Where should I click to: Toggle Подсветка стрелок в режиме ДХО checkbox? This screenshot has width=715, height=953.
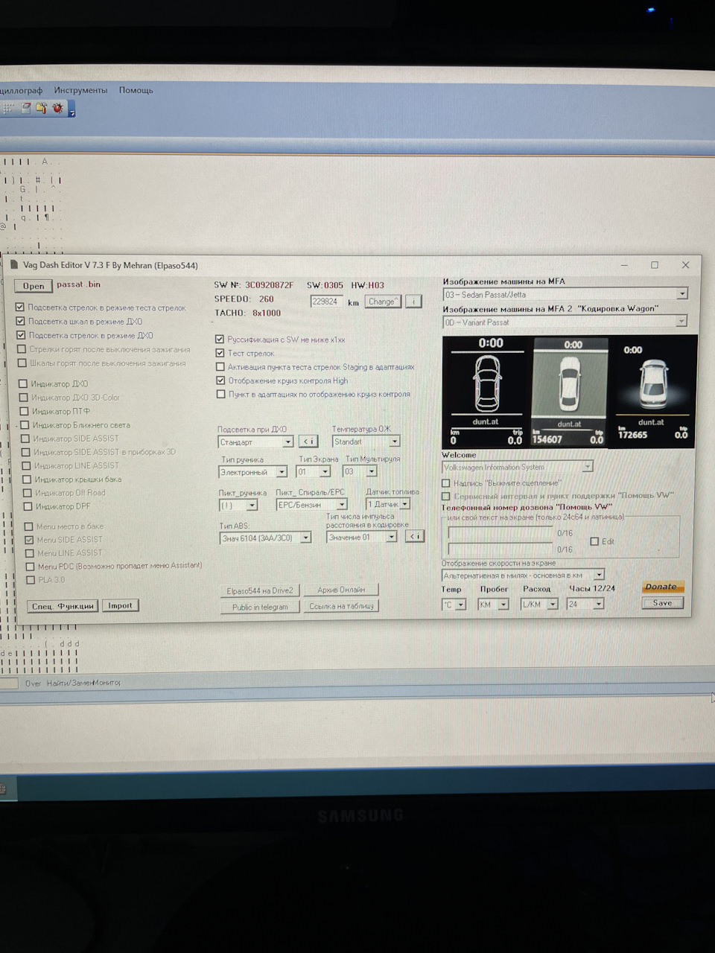[x=21, y=335]
